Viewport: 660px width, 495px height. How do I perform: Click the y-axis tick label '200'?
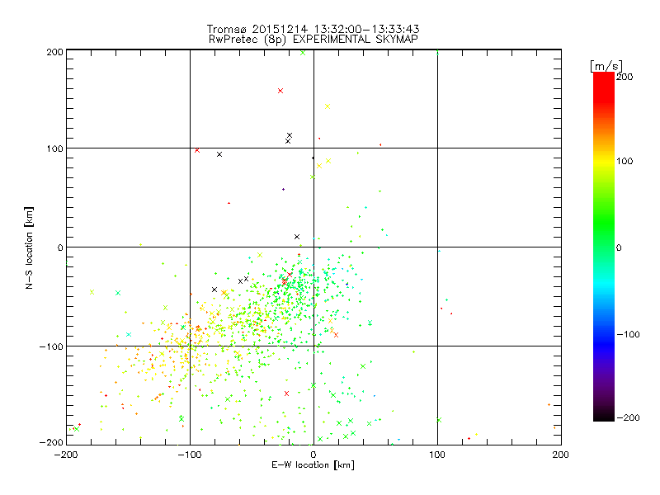tap(55, 52)
